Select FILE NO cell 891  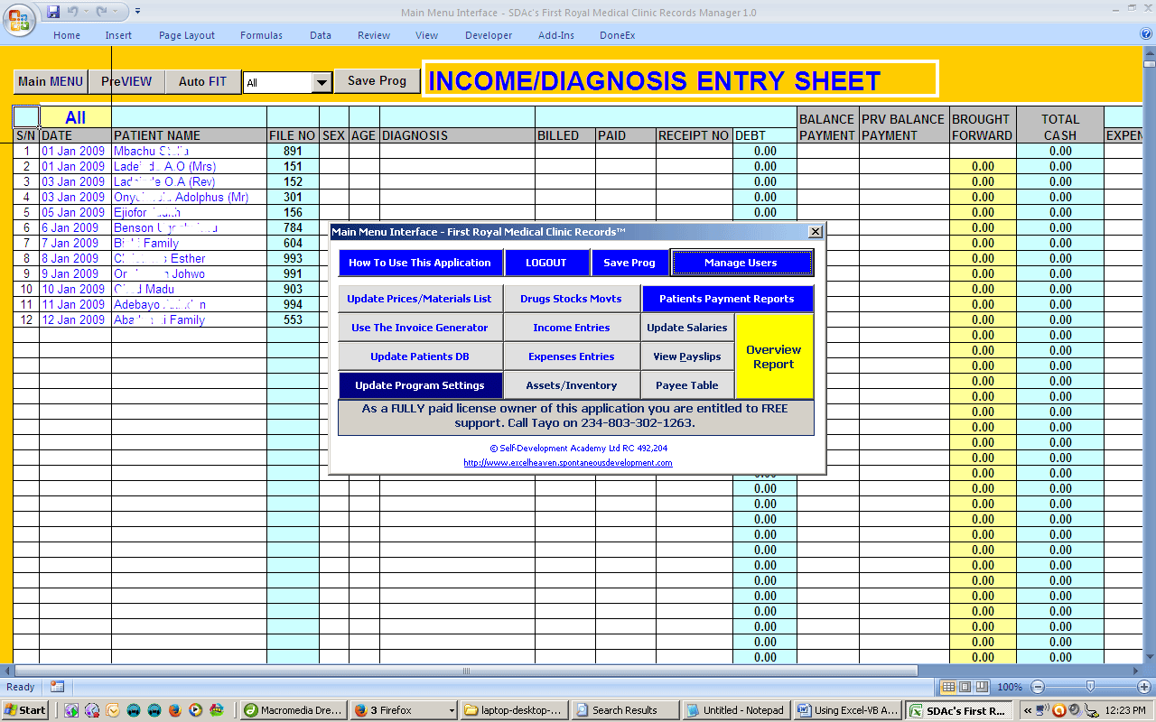coord(293,151)
